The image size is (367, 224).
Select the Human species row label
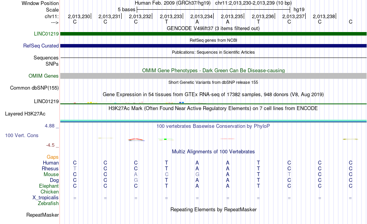[51, 163]
